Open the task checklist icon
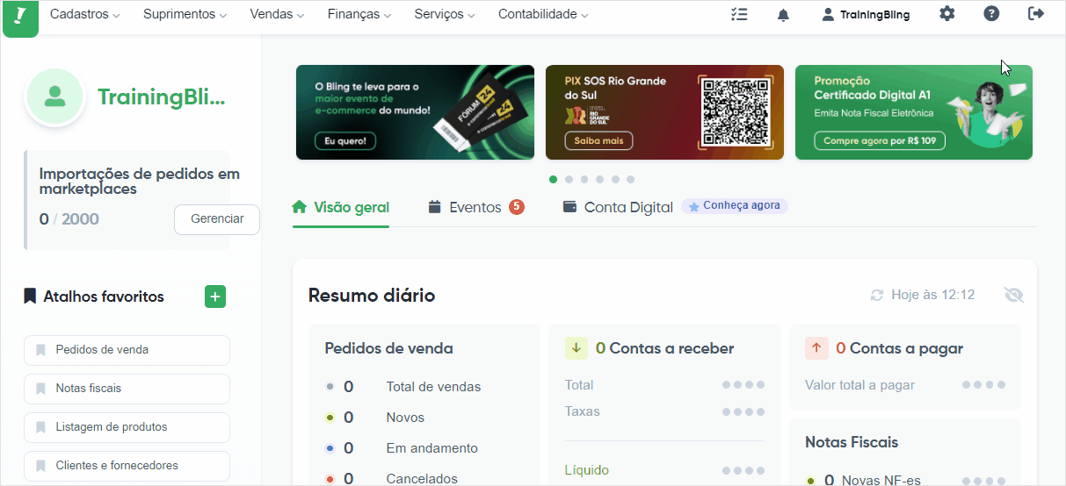1066x486 pixels. 739,14
